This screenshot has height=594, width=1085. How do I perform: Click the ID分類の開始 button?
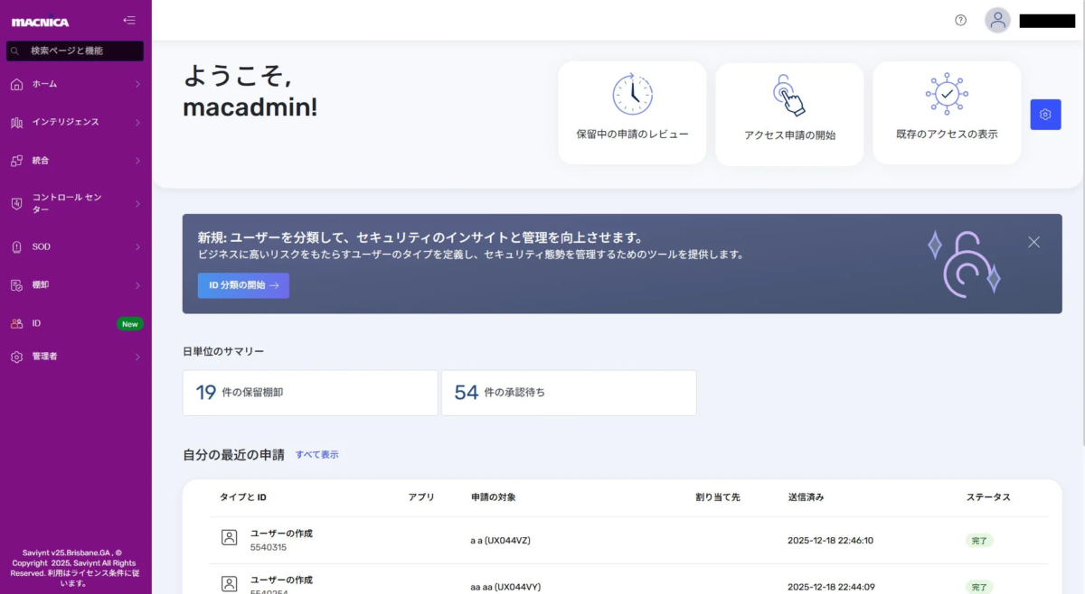[242, 285]
